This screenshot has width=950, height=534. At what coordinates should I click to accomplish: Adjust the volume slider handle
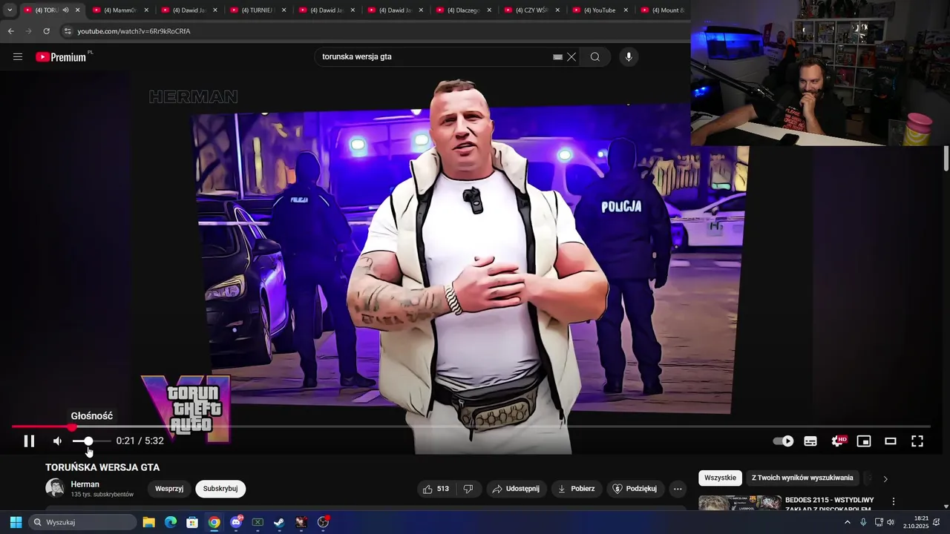(88, 441)
